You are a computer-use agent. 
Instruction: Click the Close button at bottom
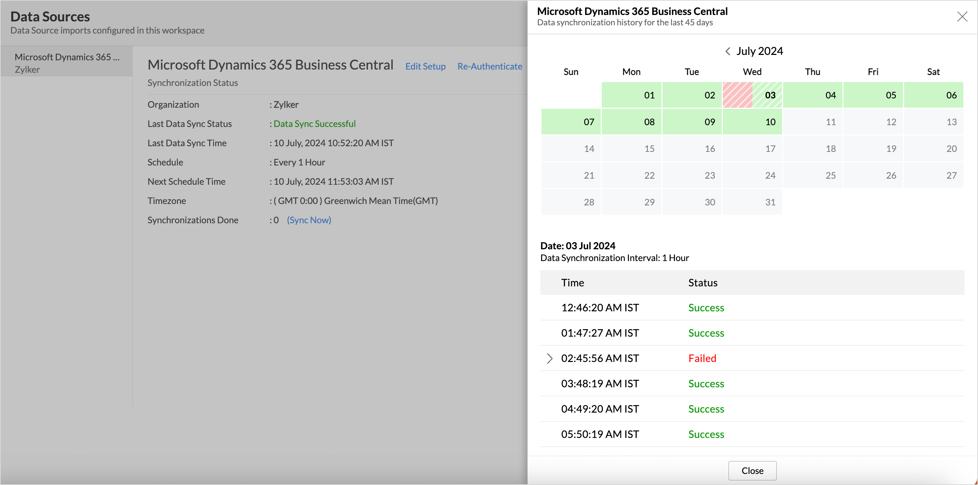coord(752,471)
